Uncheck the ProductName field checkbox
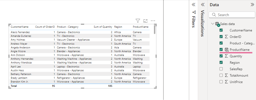 (x=221, y=49)
